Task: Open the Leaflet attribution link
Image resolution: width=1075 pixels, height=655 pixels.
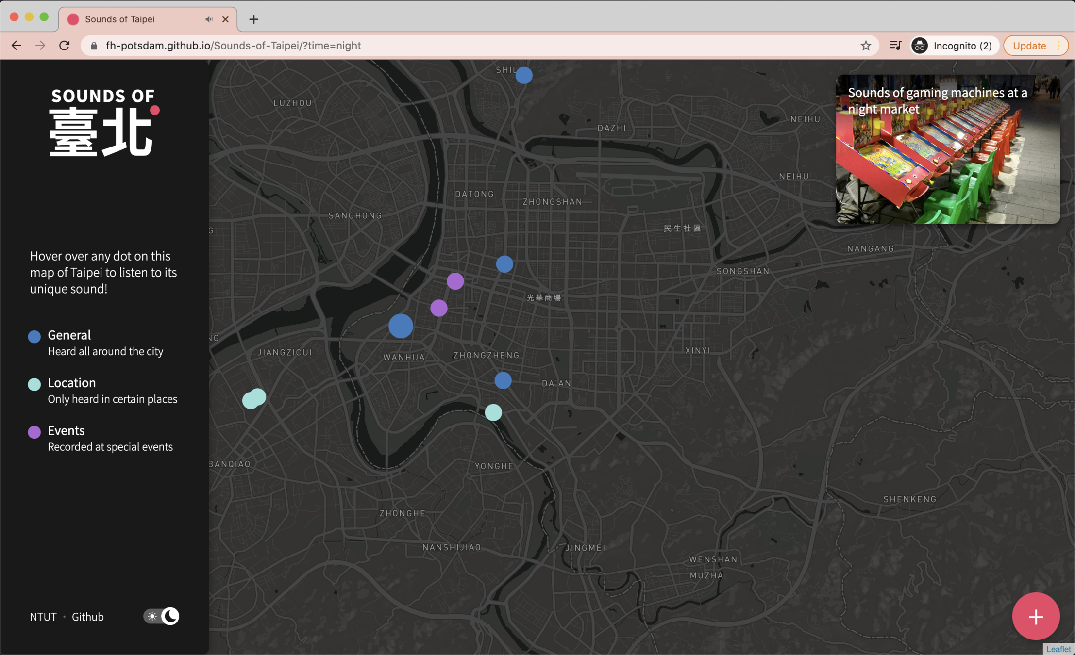Action: click(1058, 649)
